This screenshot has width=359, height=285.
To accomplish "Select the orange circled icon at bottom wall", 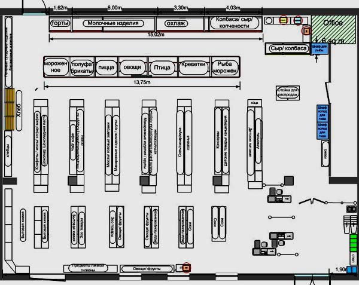I will pos(185,268).
